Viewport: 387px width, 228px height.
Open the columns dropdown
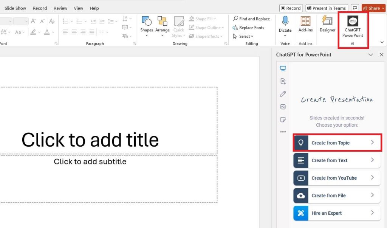tap(104, 32)
